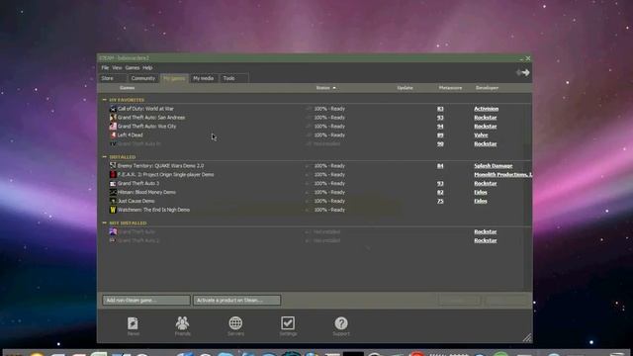Collapse the INSTALLED group
The height and width of the screenshot is (356, 633).
[105, 157]
